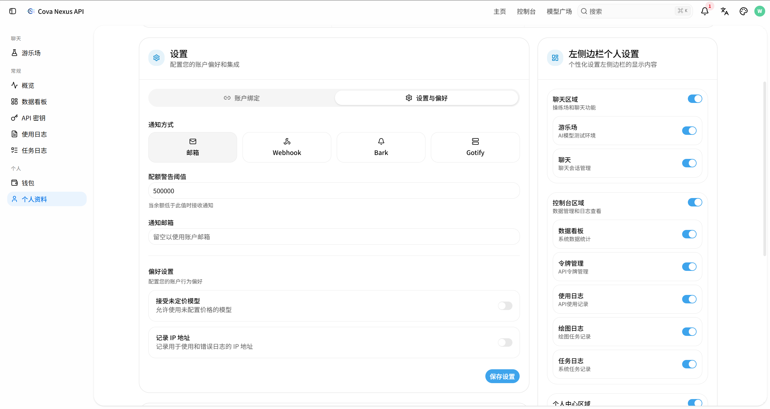
Task: Click the Bark bell icon
Action: (x=381, y=141)
